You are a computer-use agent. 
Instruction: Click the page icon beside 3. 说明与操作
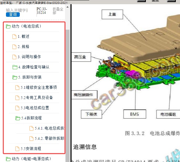pos(14,57)
